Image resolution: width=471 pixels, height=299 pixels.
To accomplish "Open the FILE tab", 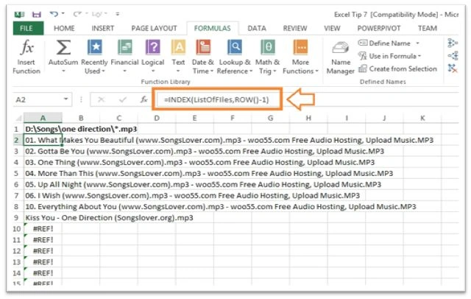I will click(28, 28).
